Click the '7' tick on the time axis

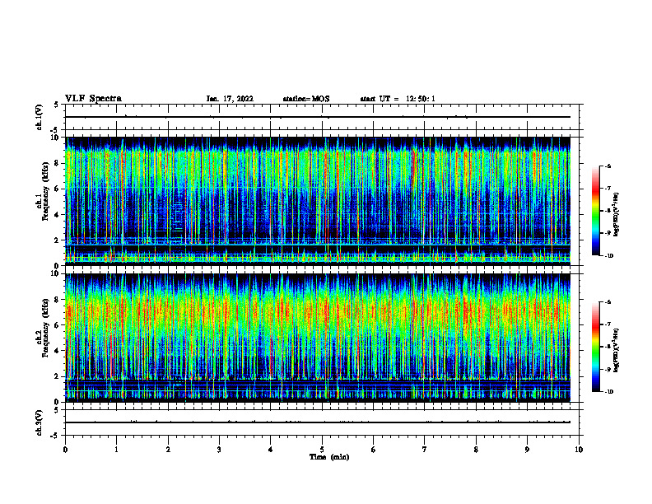tap(425, 450)
